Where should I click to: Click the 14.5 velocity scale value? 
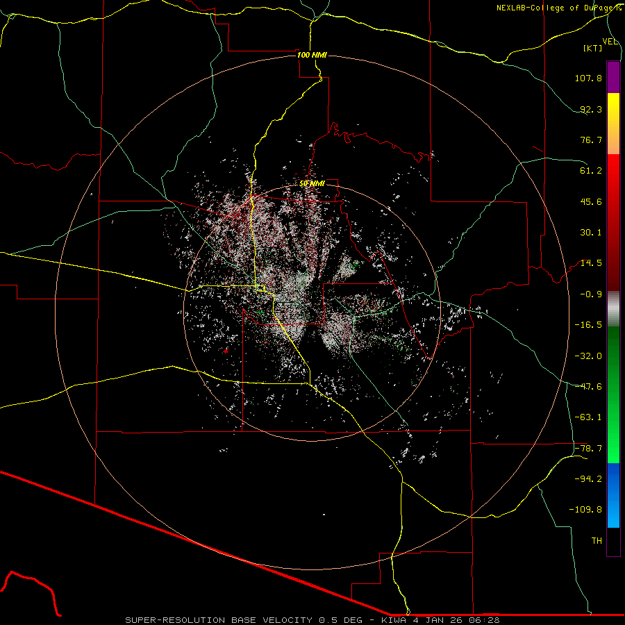click(x=591, y=263)
